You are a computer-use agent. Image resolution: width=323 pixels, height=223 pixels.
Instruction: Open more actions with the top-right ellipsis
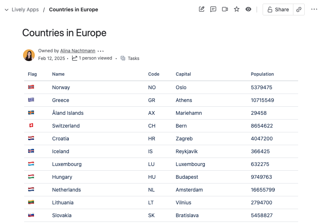pyautogui.click(x=314, y=9)
